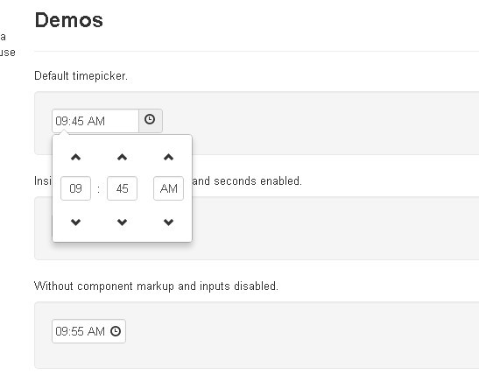Click the Demos heading
Viewport: 479px width, 389px height.
click(x=68, y=20)
